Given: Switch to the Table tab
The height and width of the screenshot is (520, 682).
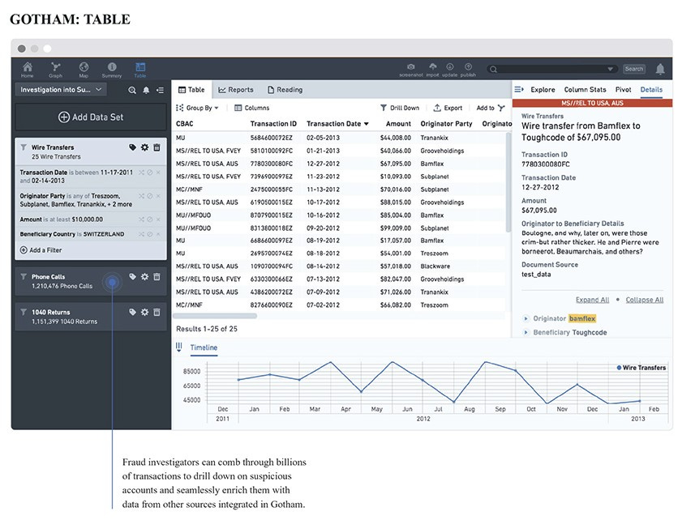Looking at the screenshot, I should click(x=191, y=89).
